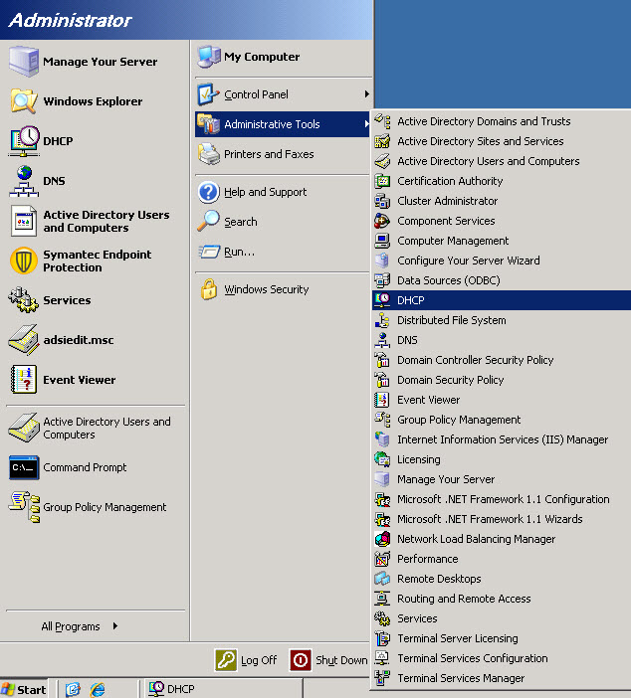Open Active Directory Domains and Trusts

[x=502, y=121]
